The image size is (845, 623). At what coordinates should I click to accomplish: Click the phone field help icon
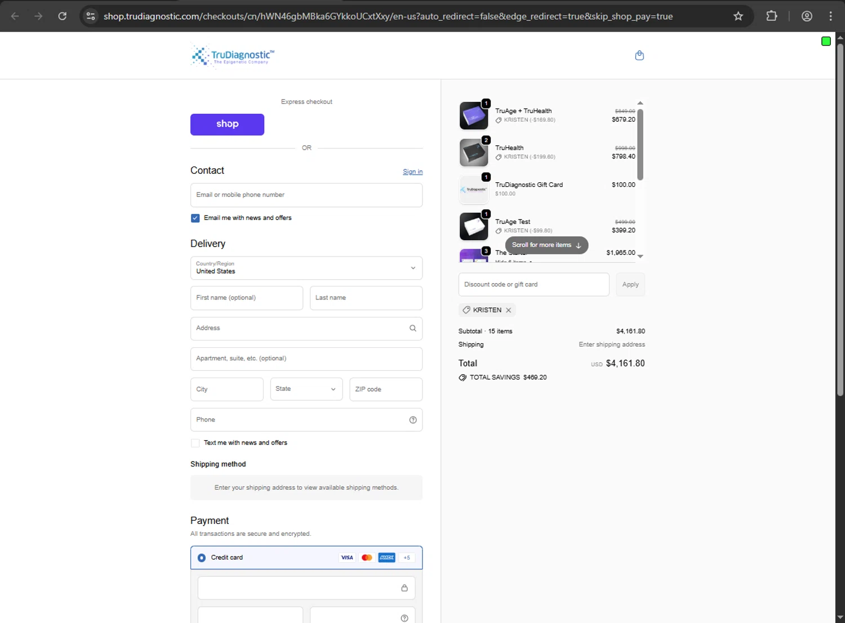(413, 420)
